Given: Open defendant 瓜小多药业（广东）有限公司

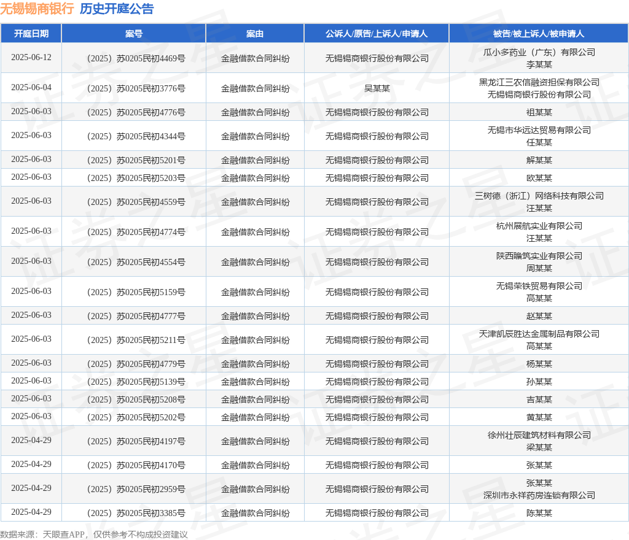Looking at the screenshot, I should tap(539, 52).
